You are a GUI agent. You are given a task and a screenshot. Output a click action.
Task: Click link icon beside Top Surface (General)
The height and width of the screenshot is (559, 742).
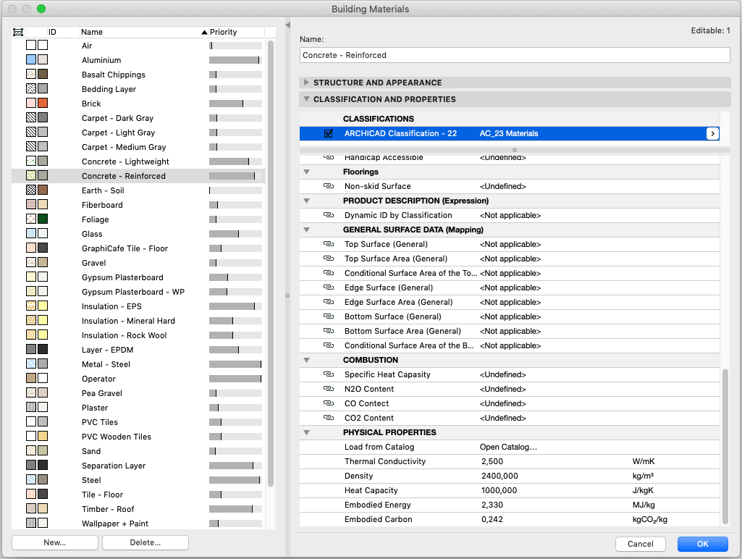(x=329, y=244)
